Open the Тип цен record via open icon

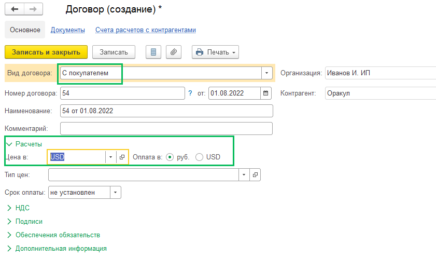coord(255,175)
